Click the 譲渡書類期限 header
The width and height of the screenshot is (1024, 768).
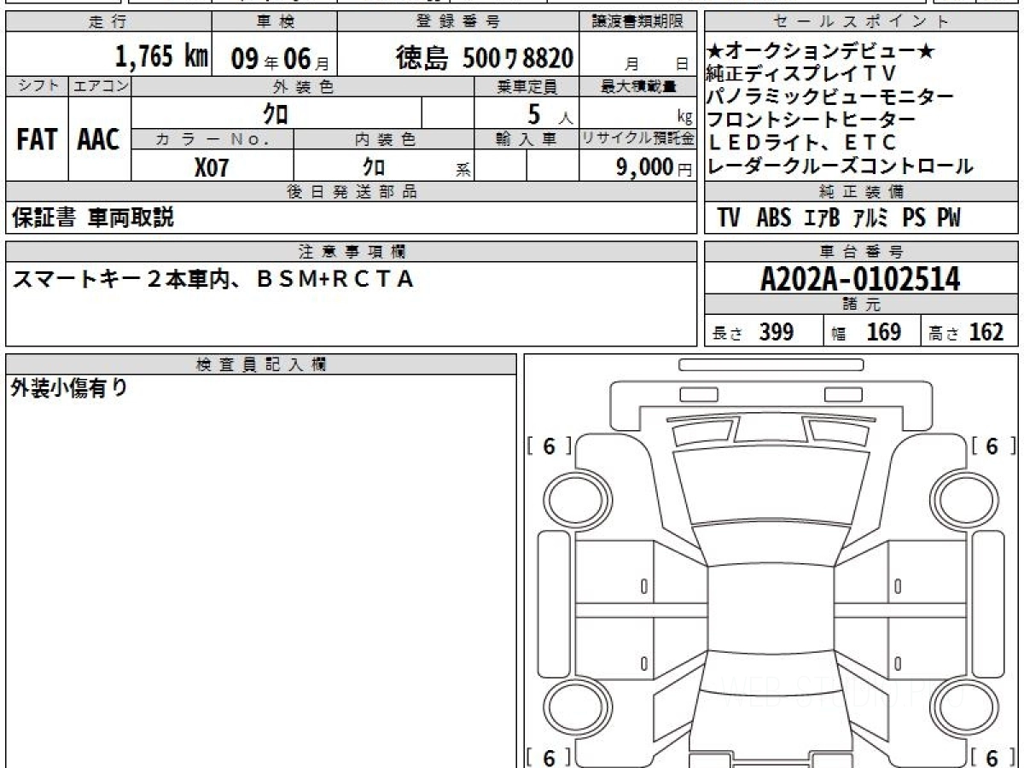pos(638,22)
